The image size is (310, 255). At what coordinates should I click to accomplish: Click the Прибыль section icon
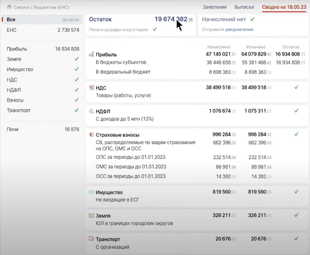(91, 54)
